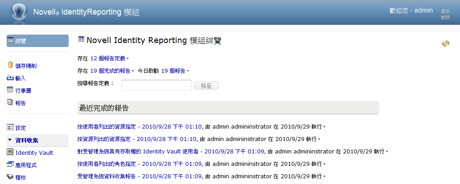Click the 設定 settings icon
The width and height of the screenshot is (460, 184).
click(x=10, y=127)
